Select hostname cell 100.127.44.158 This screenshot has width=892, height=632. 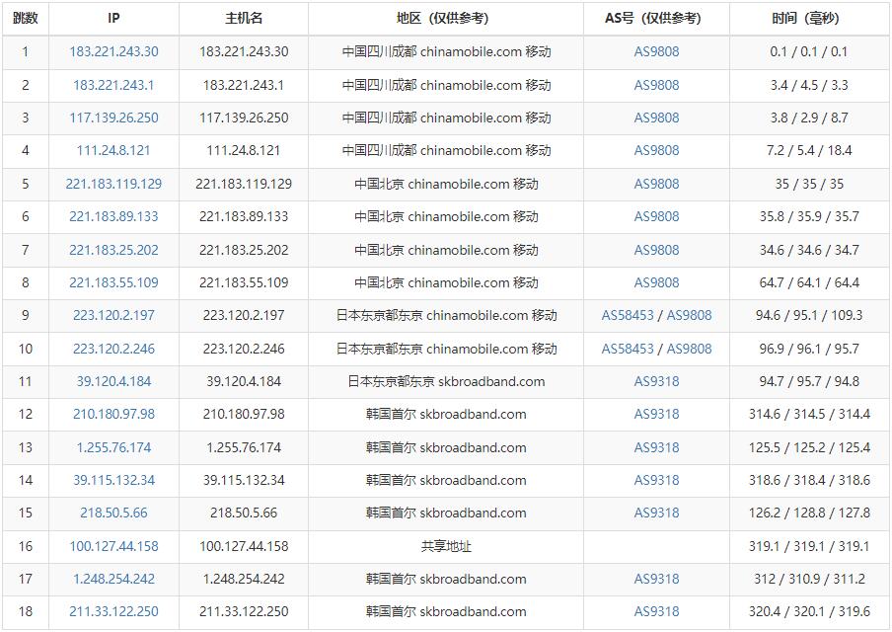244,546
